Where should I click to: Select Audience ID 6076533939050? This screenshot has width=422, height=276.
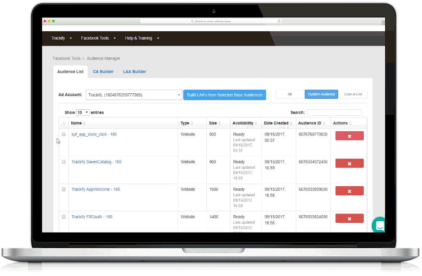(313, 189)
